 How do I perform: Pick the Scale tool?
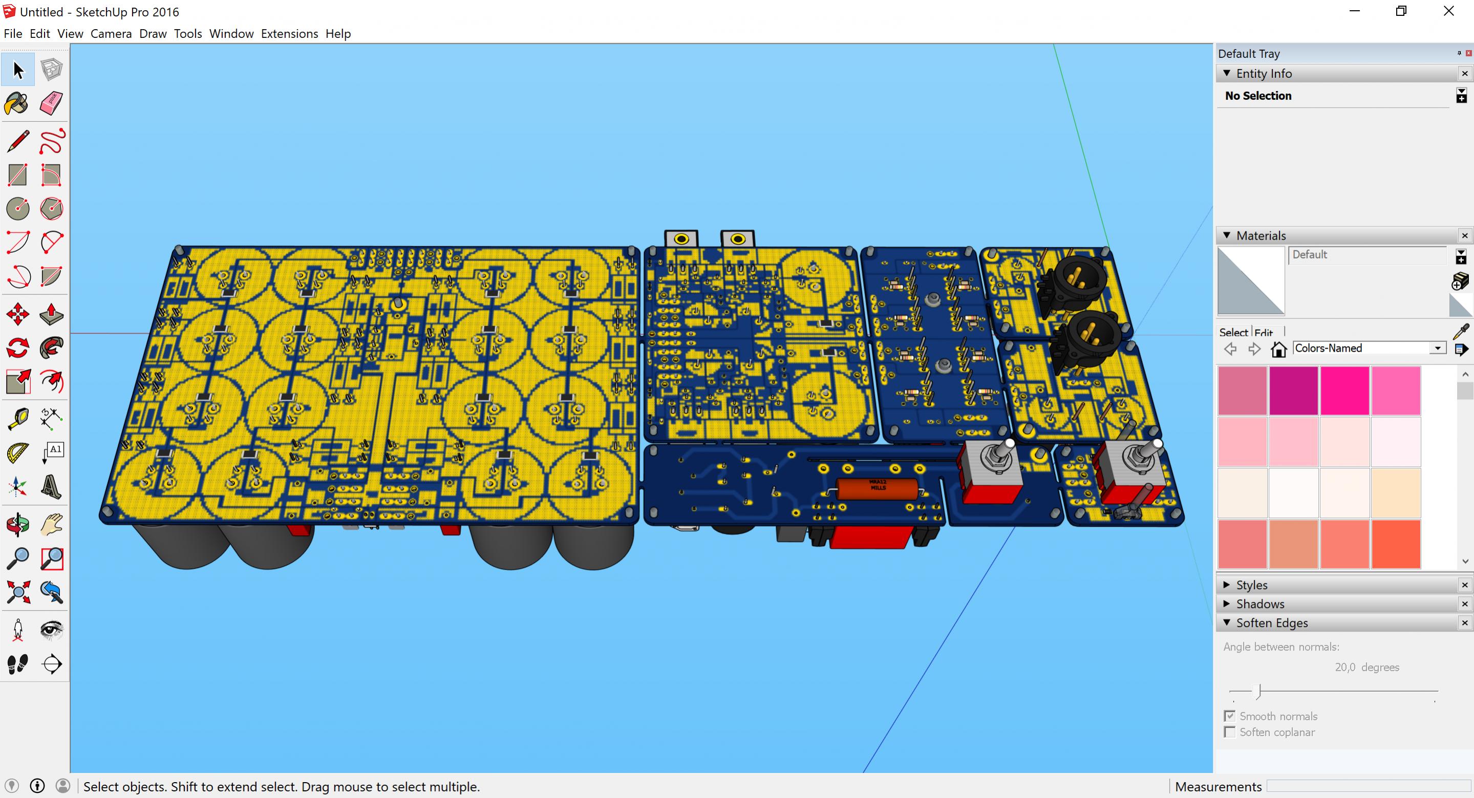tap(18, 381)
